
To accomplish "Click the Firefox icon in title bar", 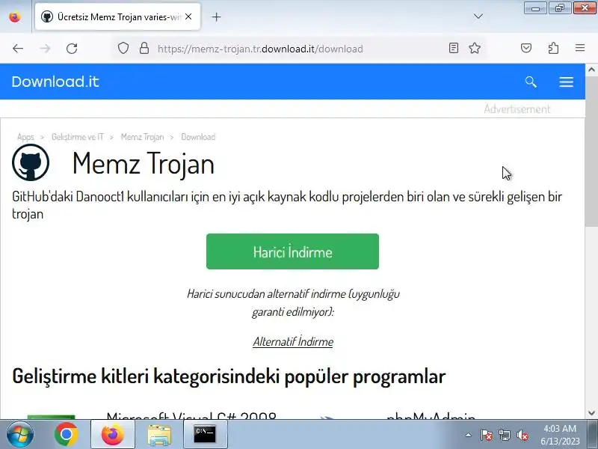I will point(15,16).
